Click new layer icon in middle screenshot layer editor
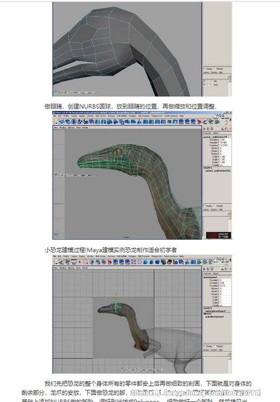This screenshot has height=402, width=280. pyautogui.click(x=230, y=213)
